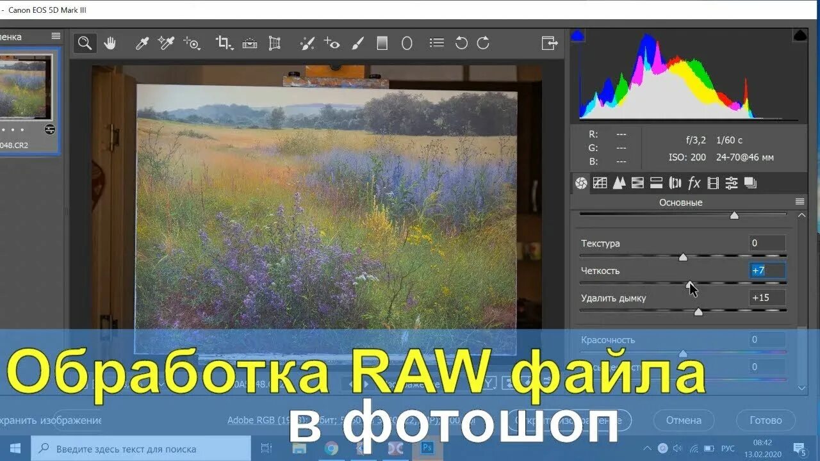Screen dimensions: 820x461
Task: Open Chrome from the taskbar
Action: pyautogui.click(x=331, y=448)
